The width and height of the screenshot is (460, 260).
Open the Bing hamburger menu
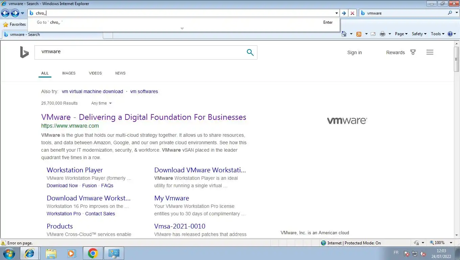[430, 52]
